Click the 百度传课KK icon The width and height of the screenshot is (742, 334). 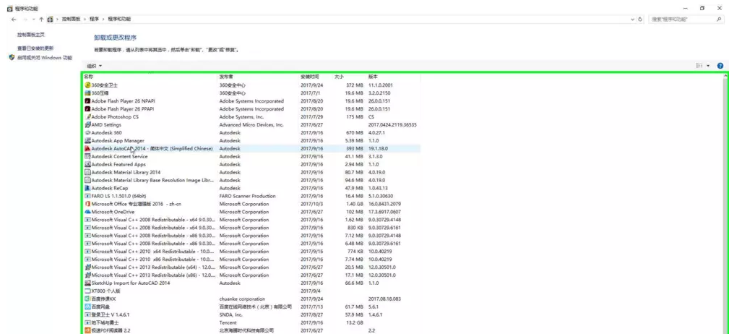point(87,299)
